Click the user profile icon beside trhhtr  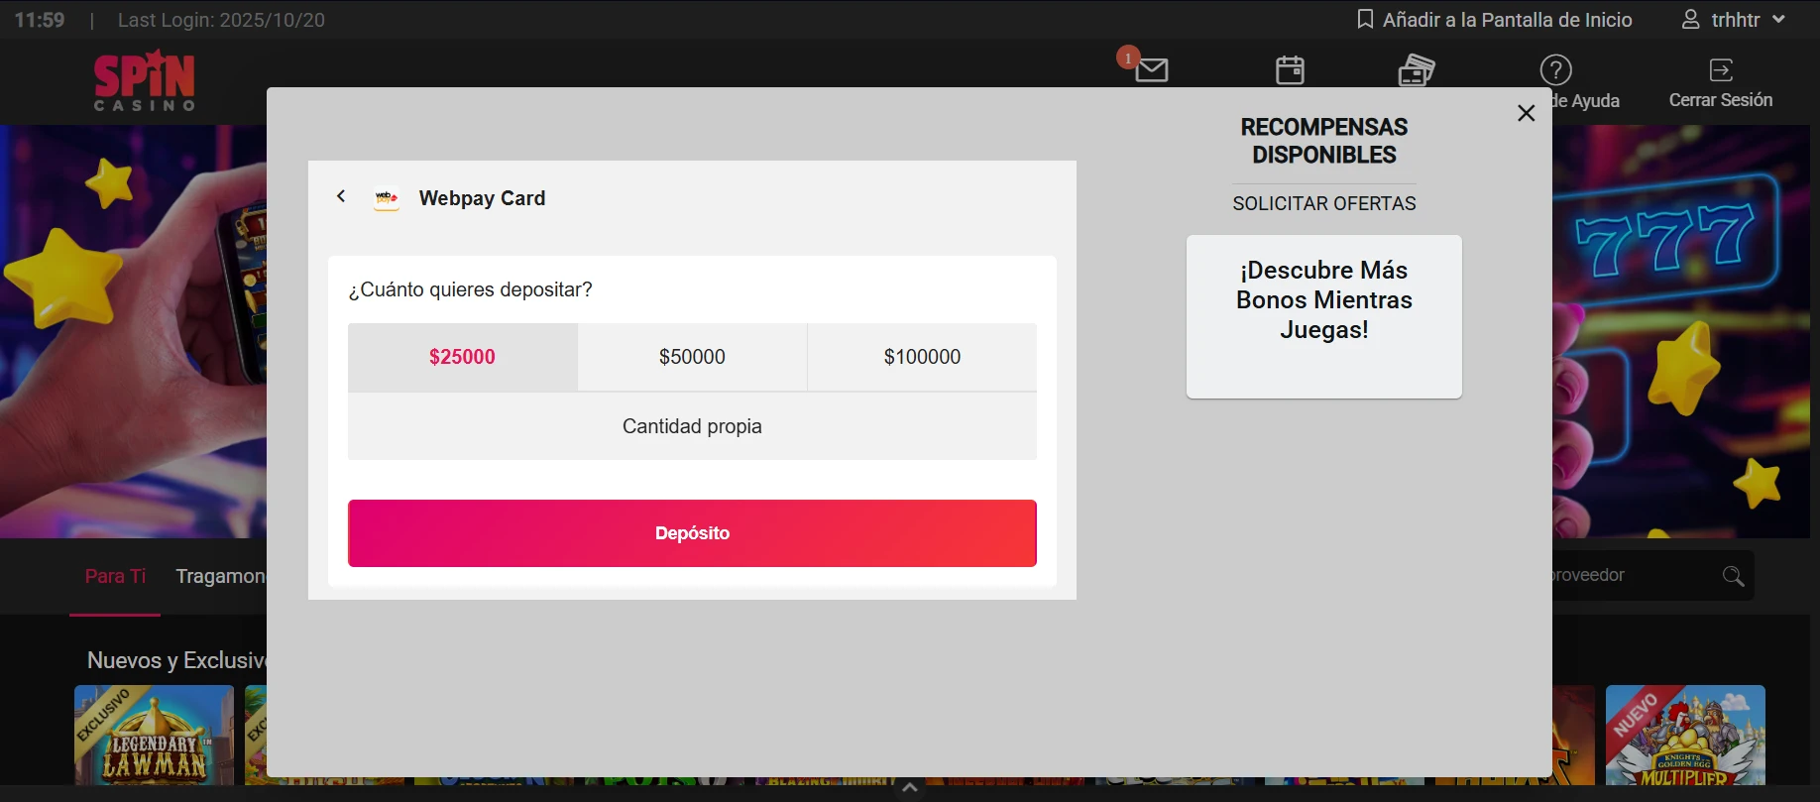click(x=1691, y=19)
